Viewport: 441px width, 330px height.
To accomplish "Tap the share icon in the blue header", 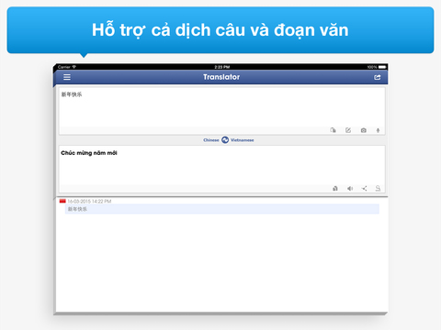I will pyautogui.click(x=378, y=77).
